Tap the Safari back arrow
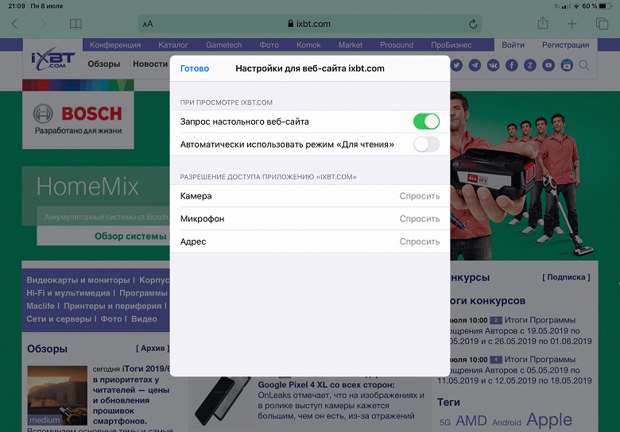This screenshot has height=432, width=620. (14, 24)
